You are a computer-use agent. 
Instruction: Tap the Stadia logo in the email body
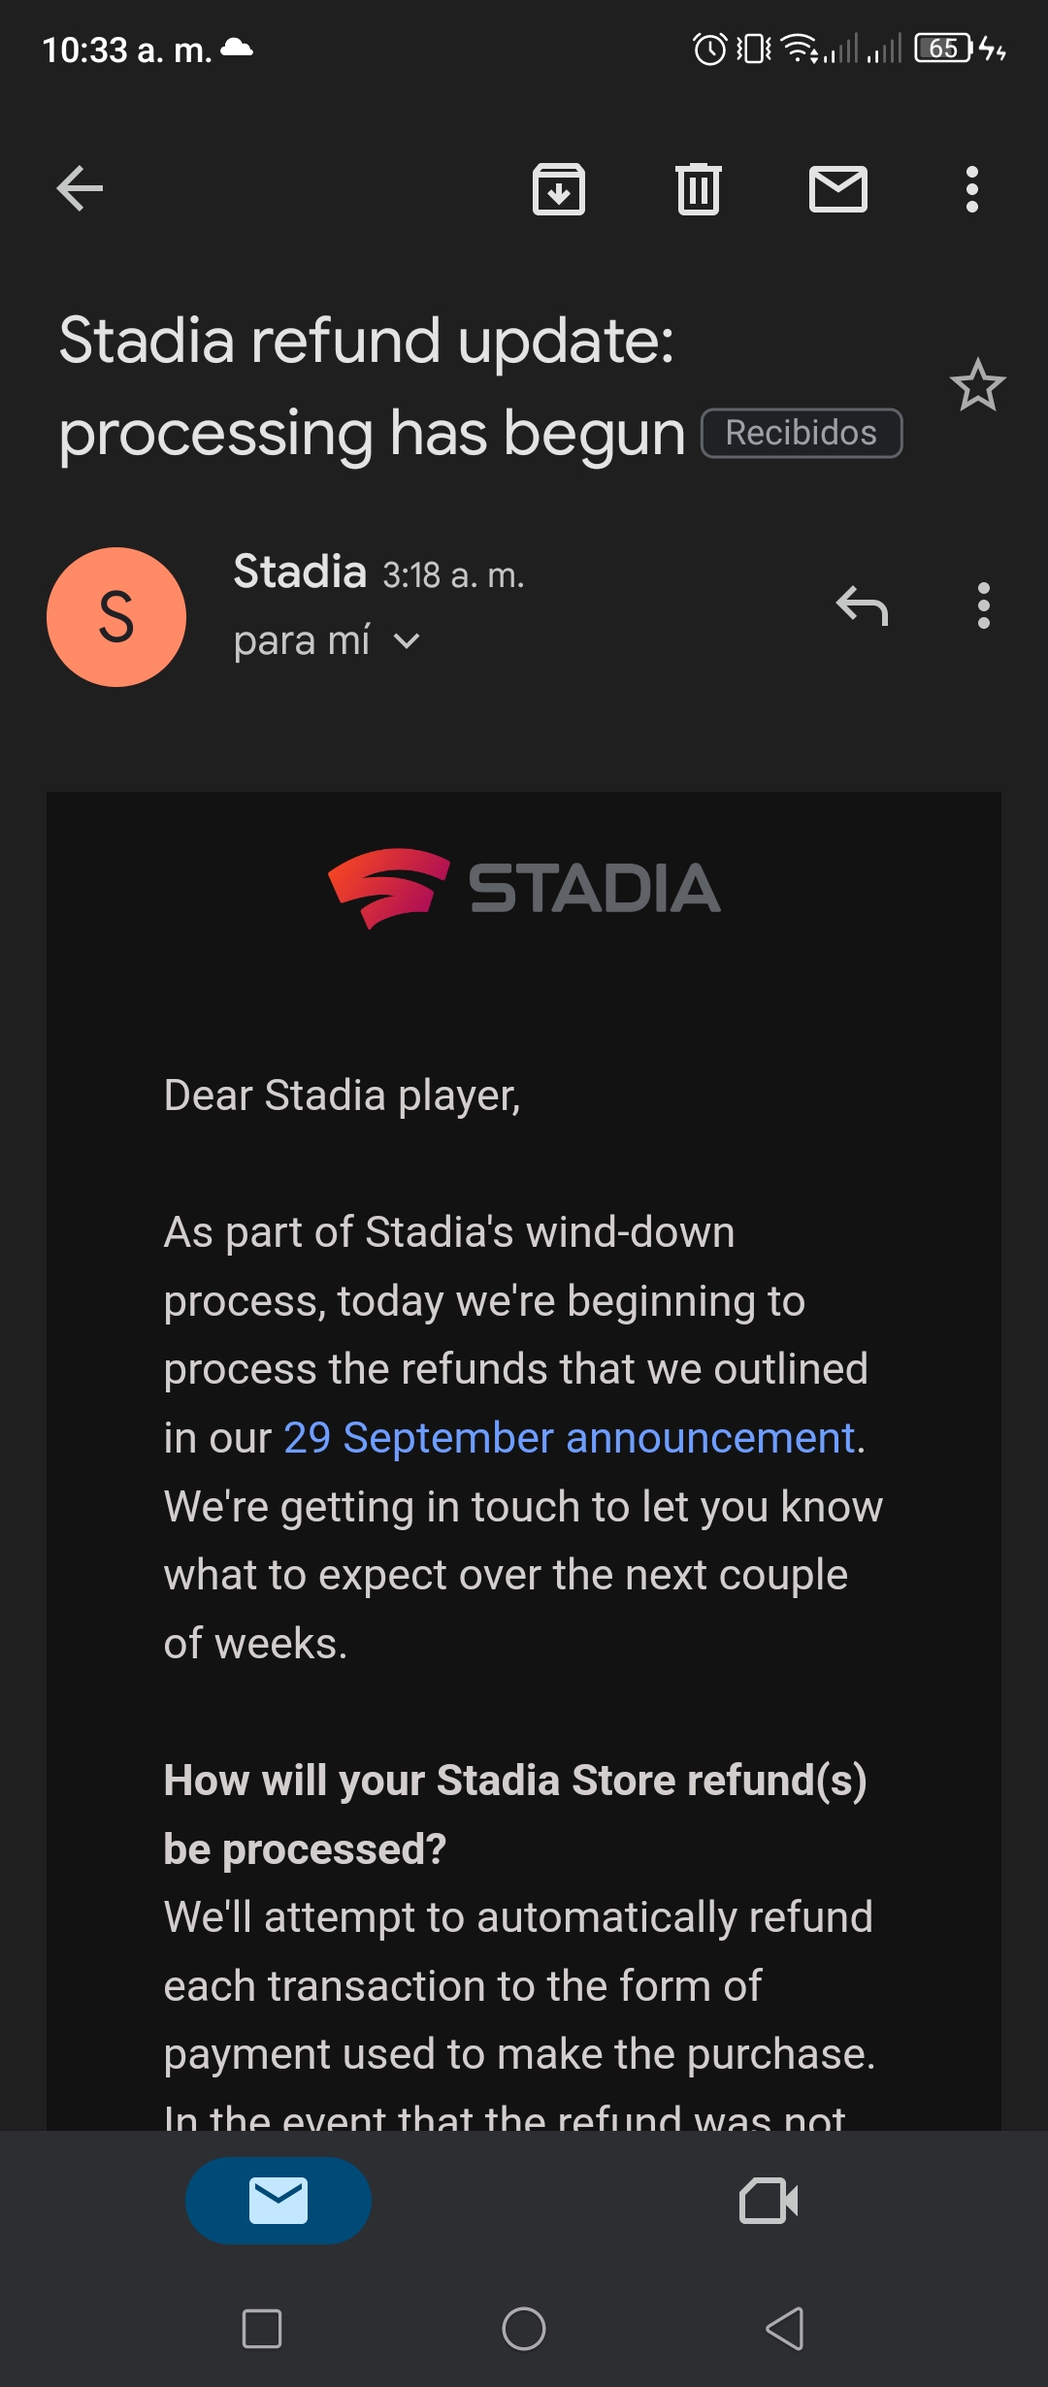[524, 888]
